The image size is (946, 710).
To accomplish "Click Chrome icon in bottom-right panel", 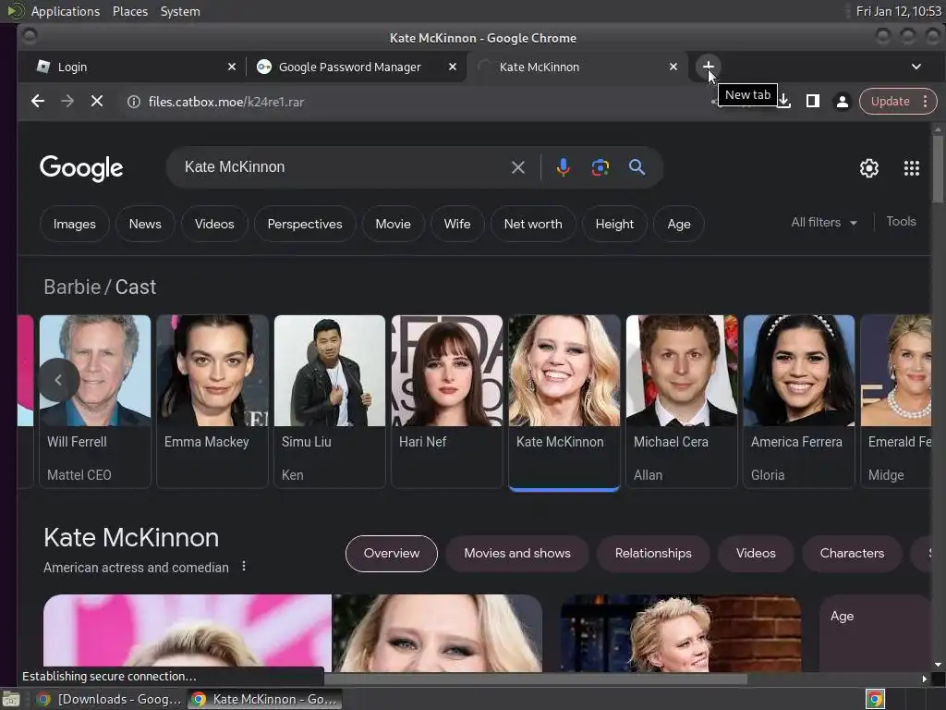I will coord(875,699).
